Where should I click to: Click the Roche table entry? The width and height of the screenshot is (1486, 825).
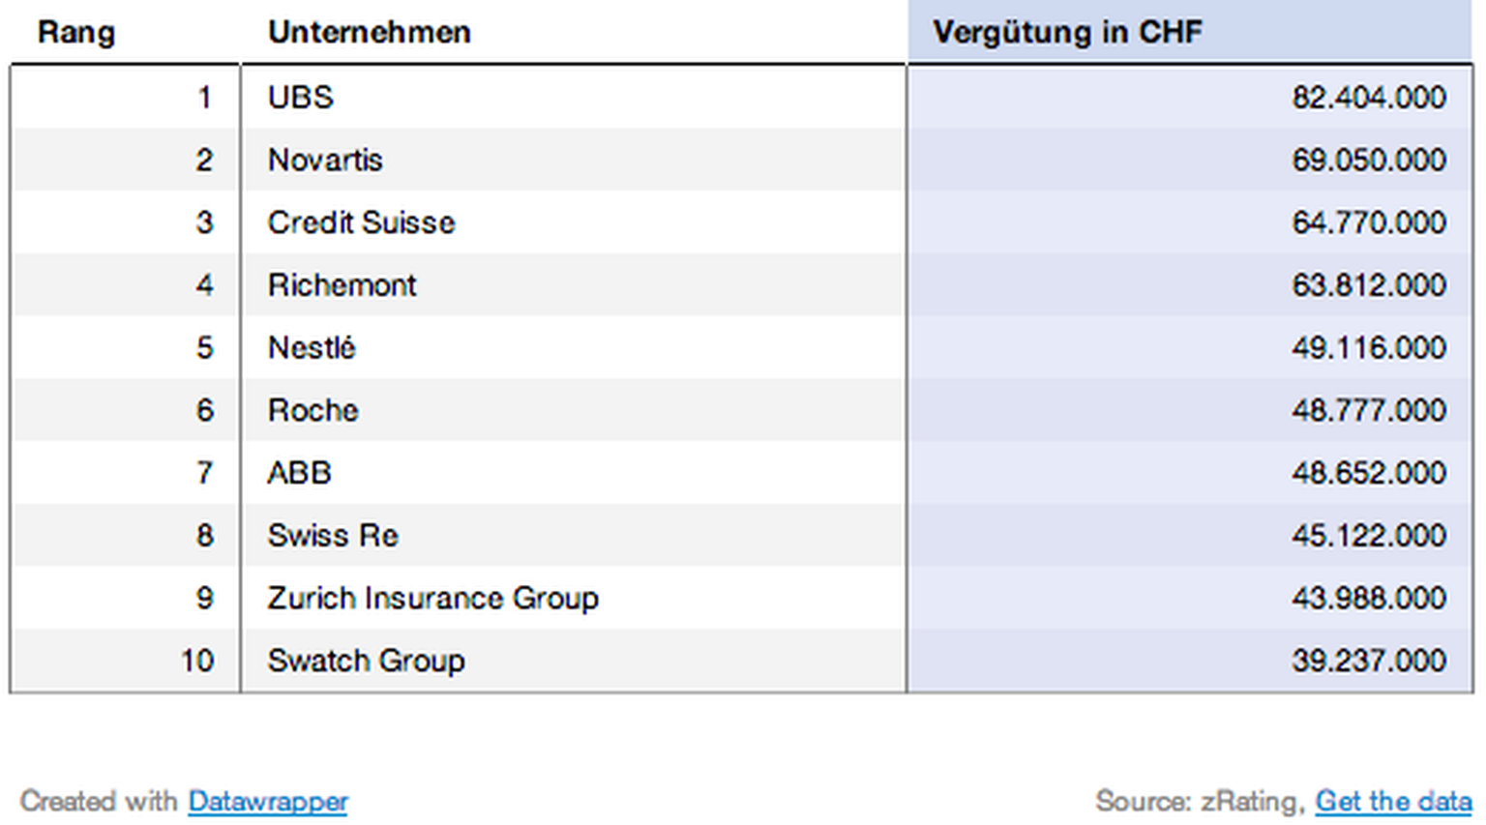tap(312, 410)
